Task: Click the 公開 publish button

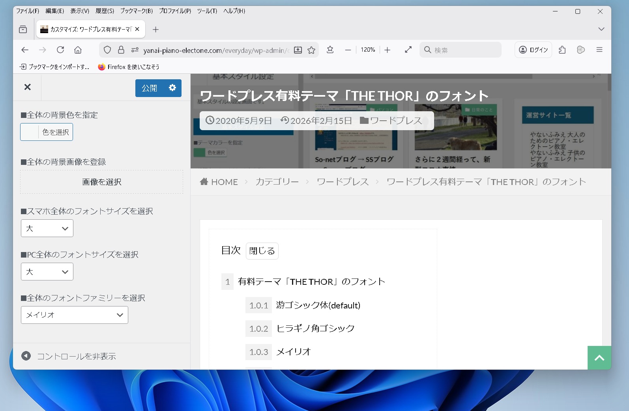Action: [150, 88]
